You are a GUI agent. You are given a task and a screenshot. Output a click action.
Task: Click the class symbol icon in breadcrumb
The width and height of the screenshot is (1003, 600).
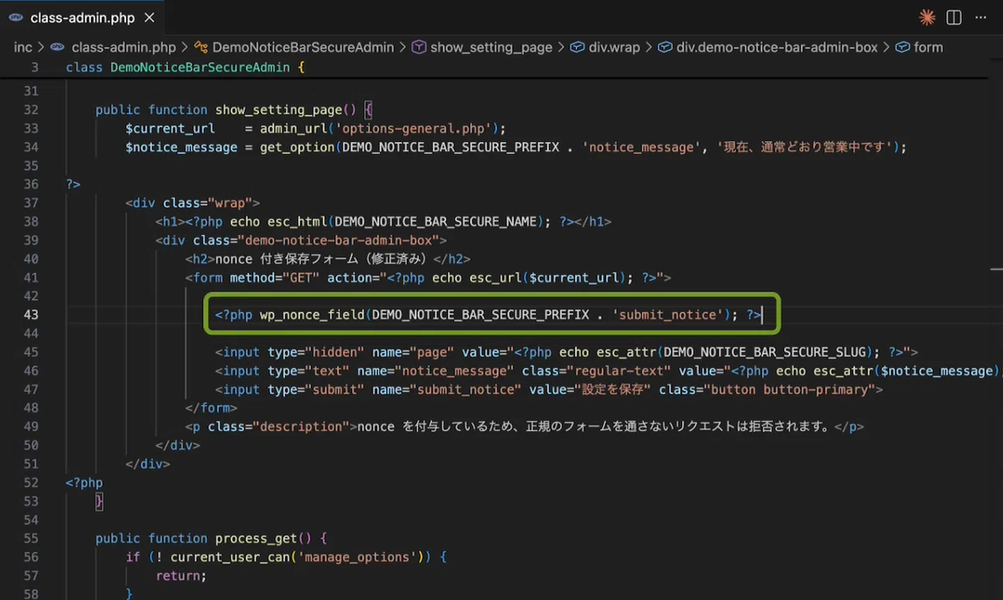tap(201, 48)
